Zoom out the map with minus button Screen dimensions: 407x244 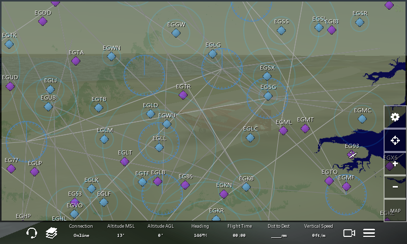point(395,187)
